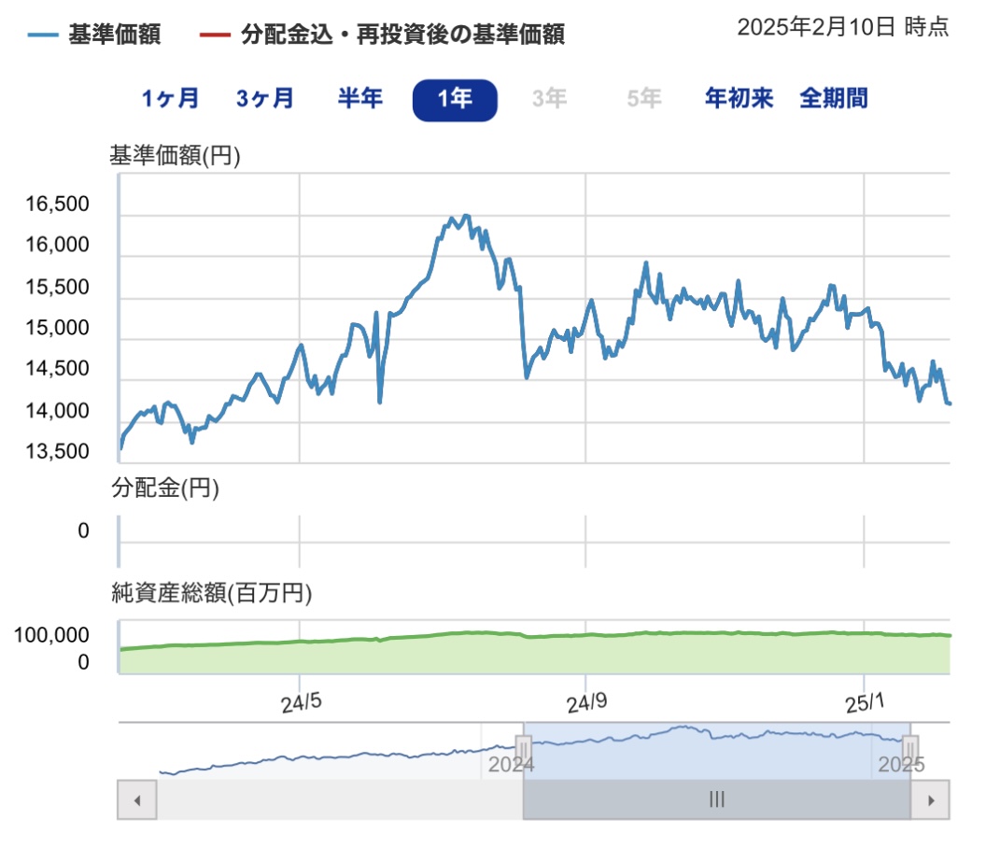
Task: Click the 25/1 x-axis date label
Action: [x=865, y=703]
